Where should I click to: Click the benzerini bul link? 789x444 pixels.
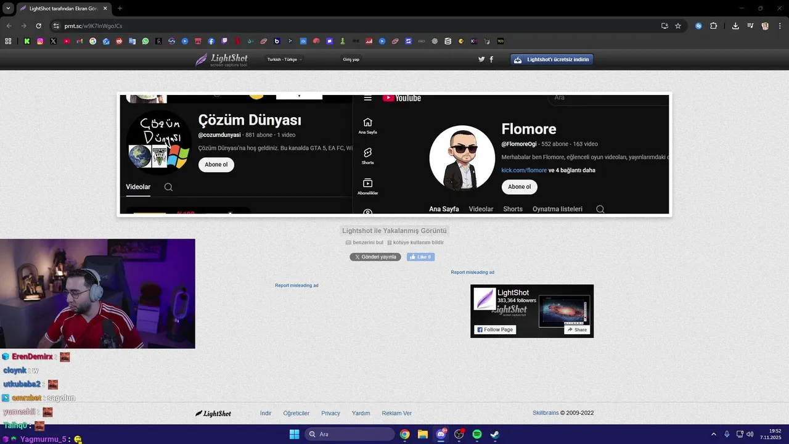[x=364, y=242]
